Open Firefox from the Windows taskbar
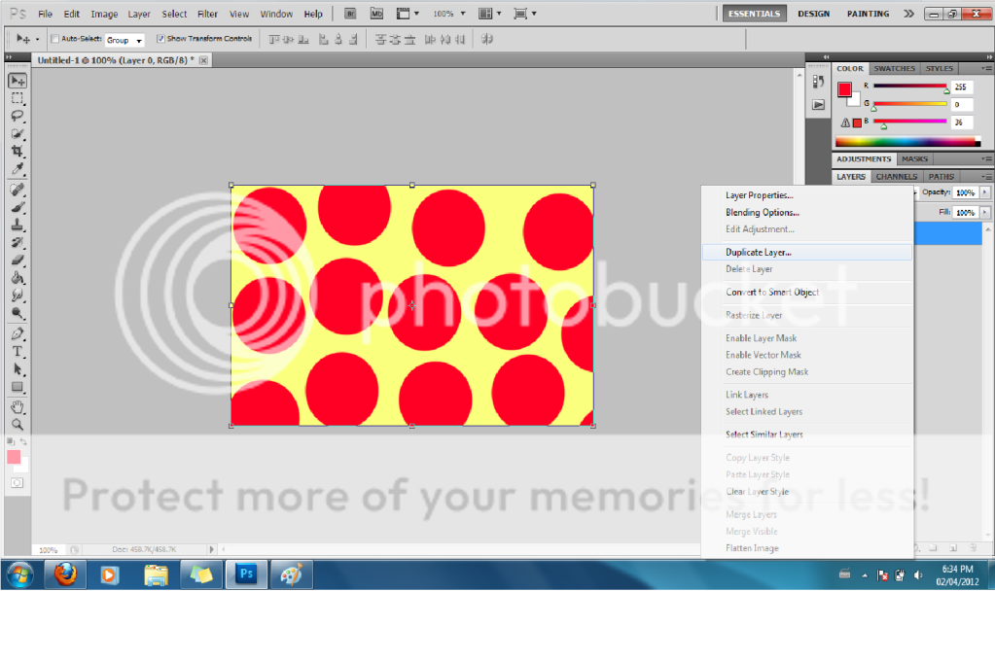Screen dimensions: 995x661 65,574
